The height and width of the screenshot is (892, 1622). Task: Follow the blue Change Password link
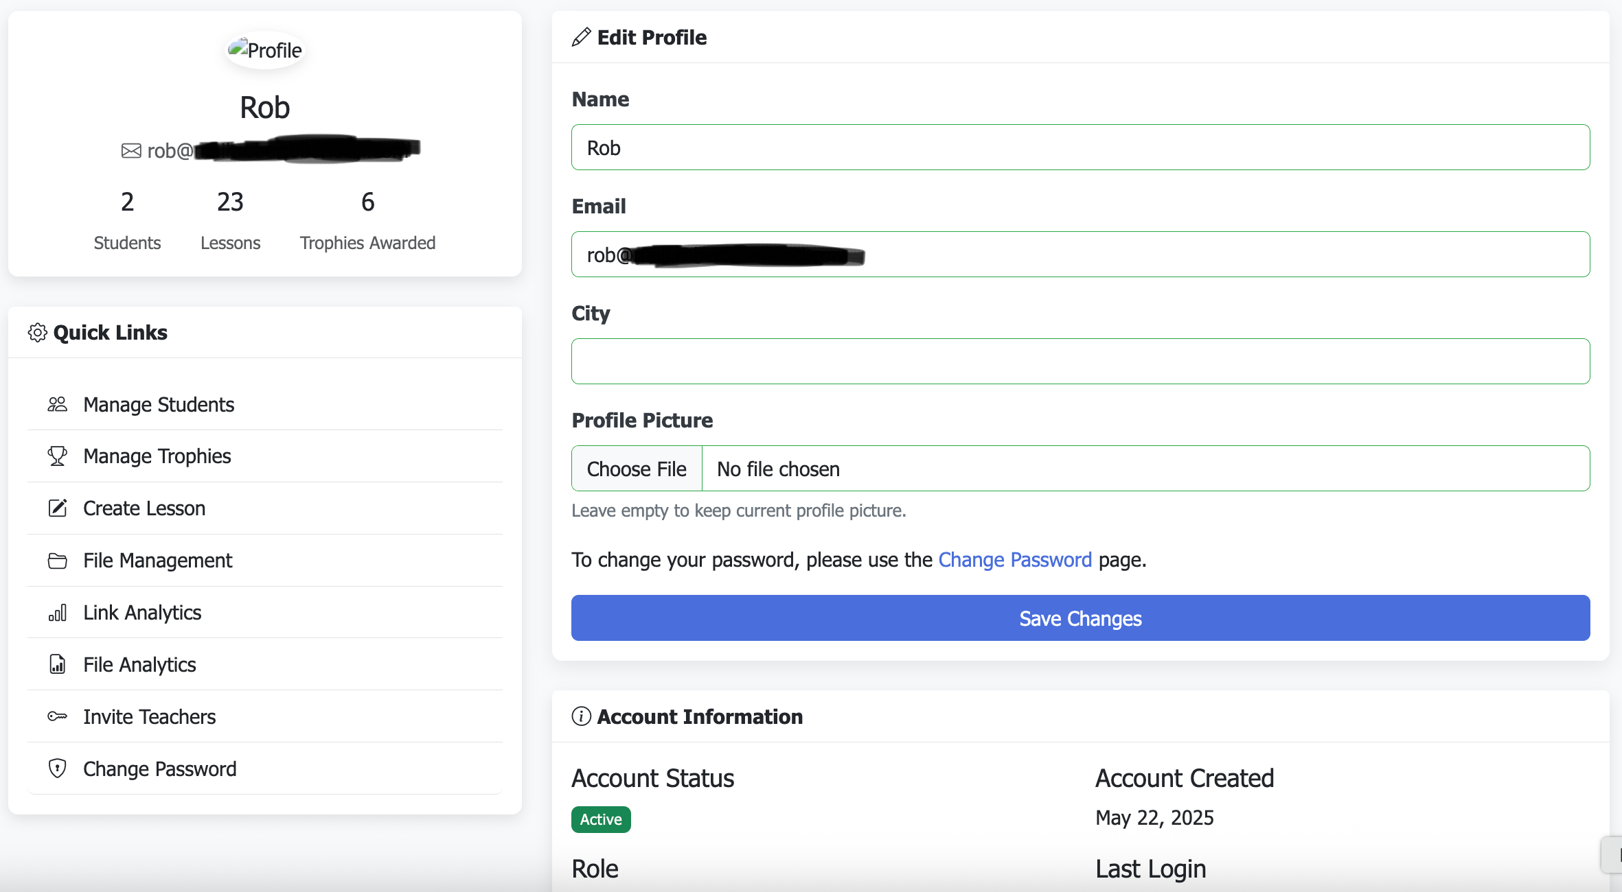point(1015,560)
